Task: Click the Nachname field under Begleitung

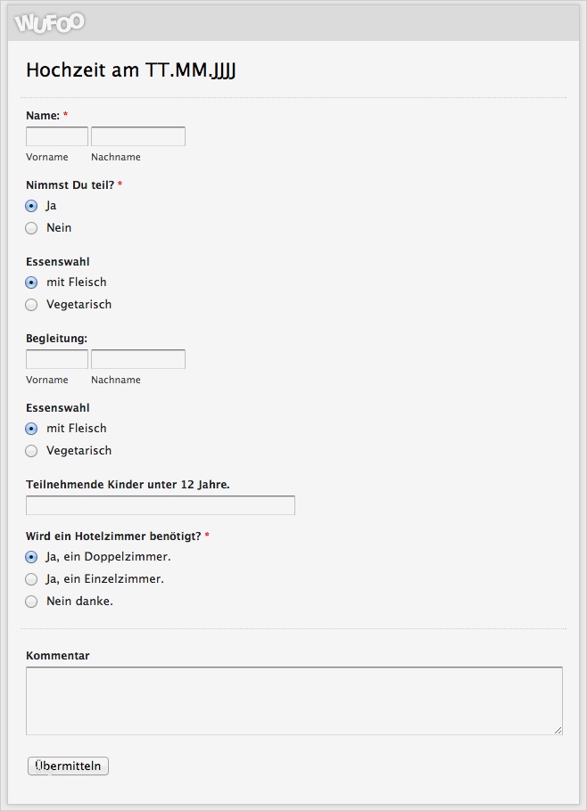Action: pos(136,358)
